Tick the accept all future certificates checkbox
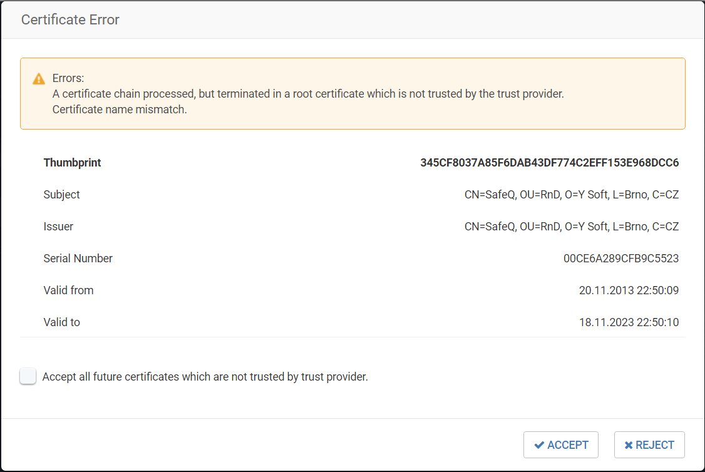705x472 pixels. pyautogui.click(x=28, y=376)
